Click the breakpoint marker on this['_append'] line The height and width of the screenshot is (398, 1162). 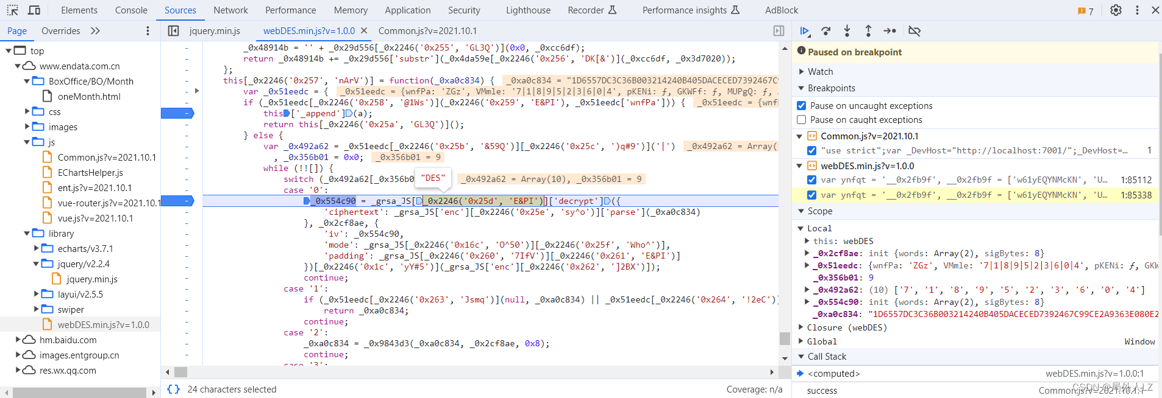coord(177,113)
